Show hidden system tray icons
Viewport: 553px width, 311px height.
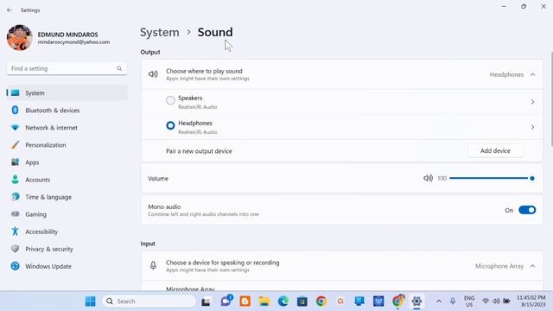click(x=439, y=301)
